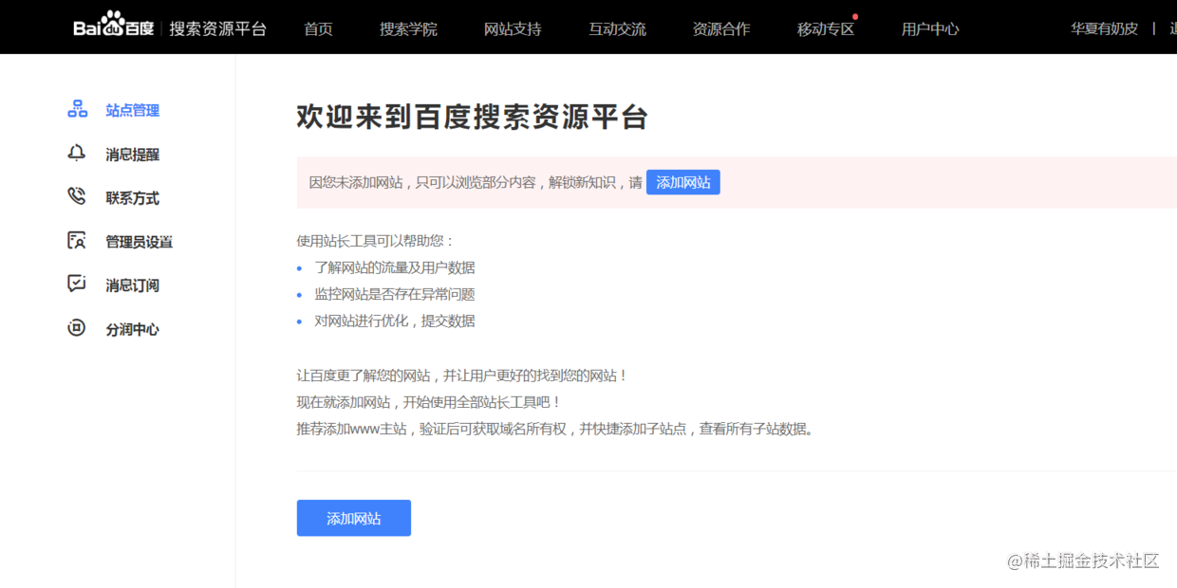
Task: Click the text 使用站长工具可以帮助您：
Action: click(x=376, y=241)
